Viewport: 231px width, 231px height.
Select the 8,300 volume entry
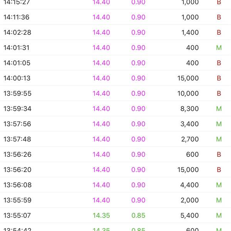click(189, 109)
